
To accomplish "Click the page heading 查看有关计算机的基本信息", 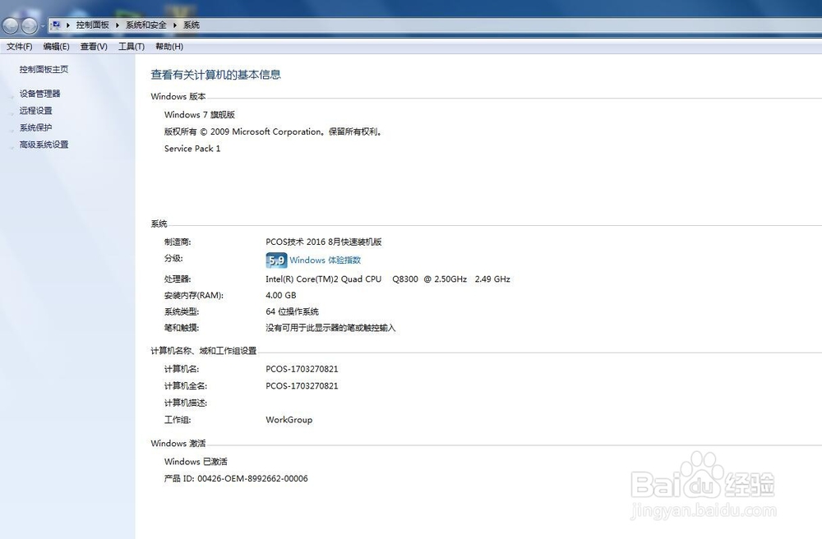I will [x=216, y=75].
